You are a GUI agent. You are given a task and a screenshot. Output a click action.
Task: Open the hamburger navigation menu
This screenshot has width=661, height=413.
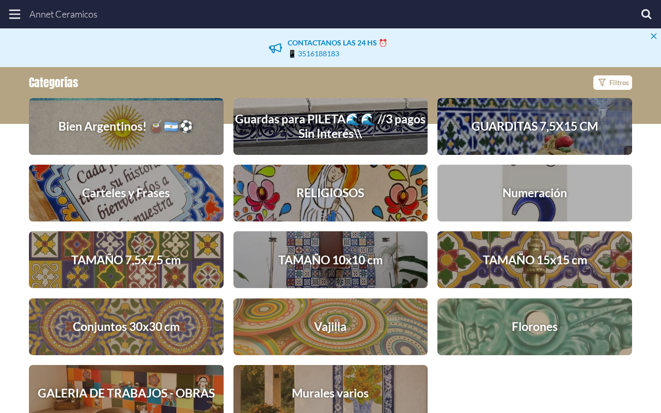coord(14,14)
